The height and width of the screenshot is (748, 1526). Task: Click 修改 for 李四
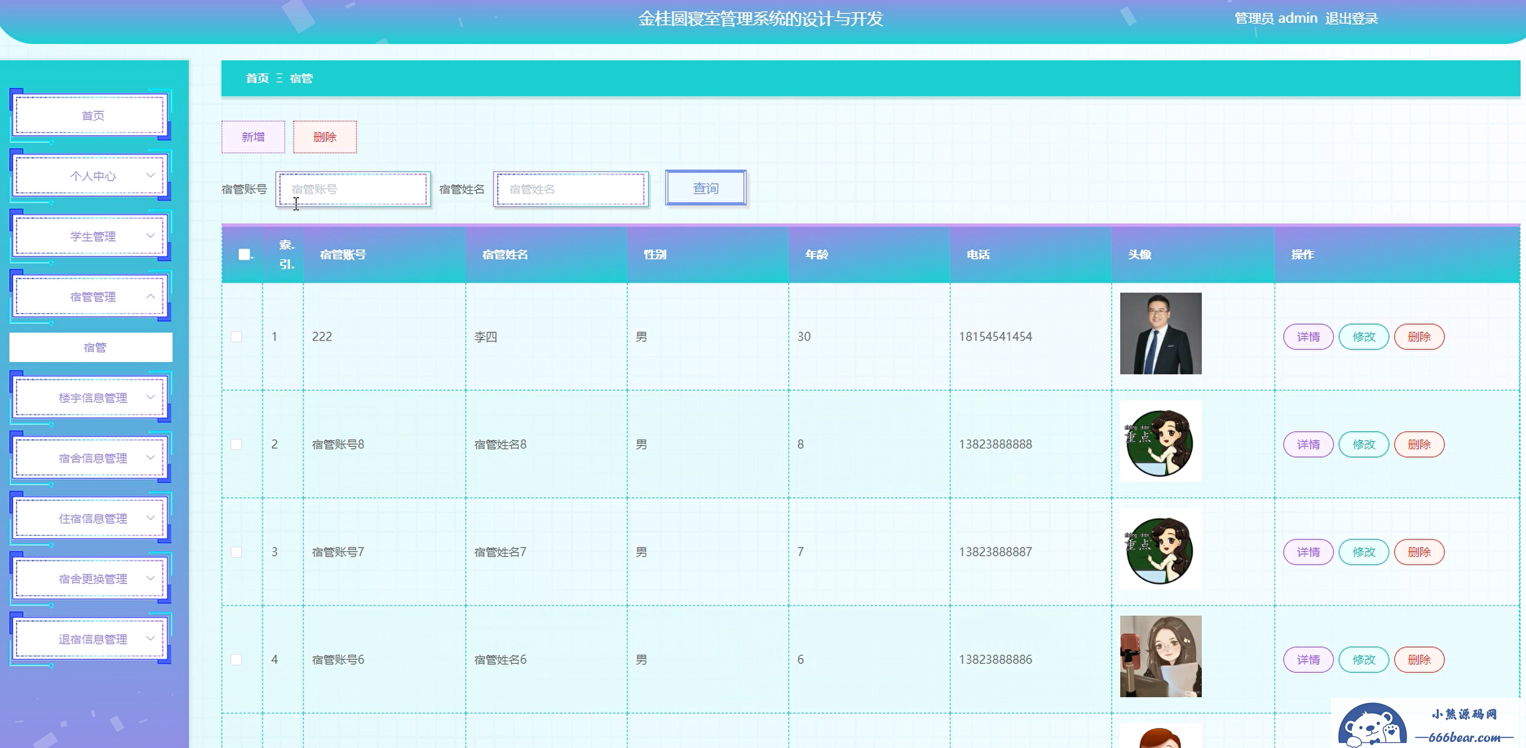coord(1363,337)
